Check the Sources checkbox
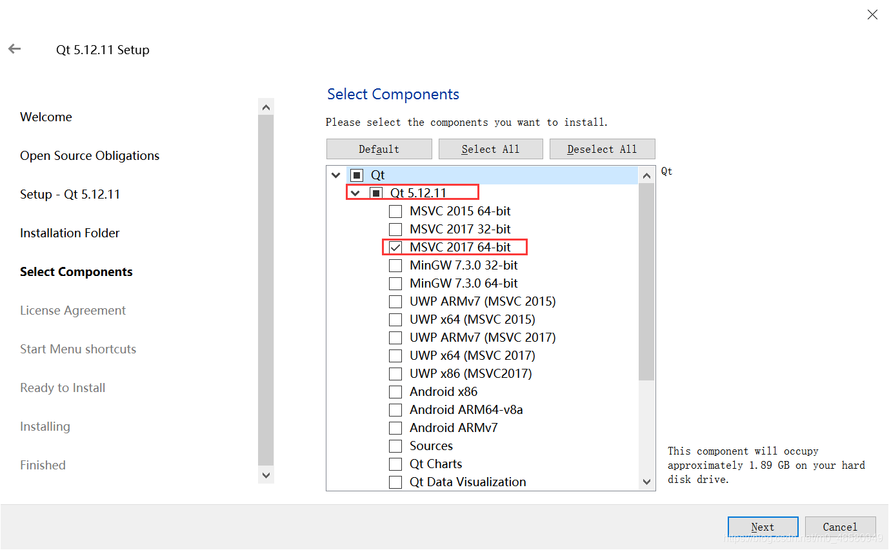This screenshot has height=550, width=889. pos(395,446)
